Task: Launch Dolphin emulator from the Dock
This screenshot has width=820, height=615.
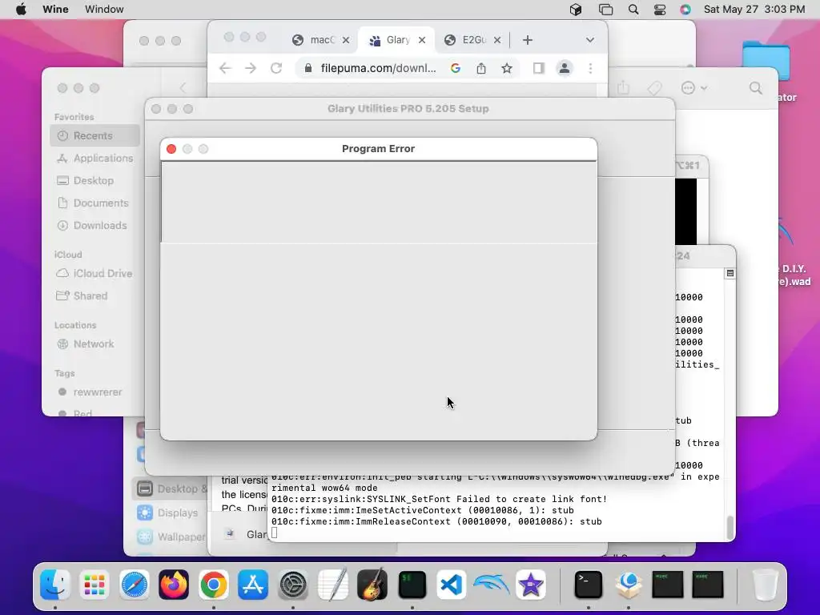Action: pyautogui.click(x=491, y=585)
